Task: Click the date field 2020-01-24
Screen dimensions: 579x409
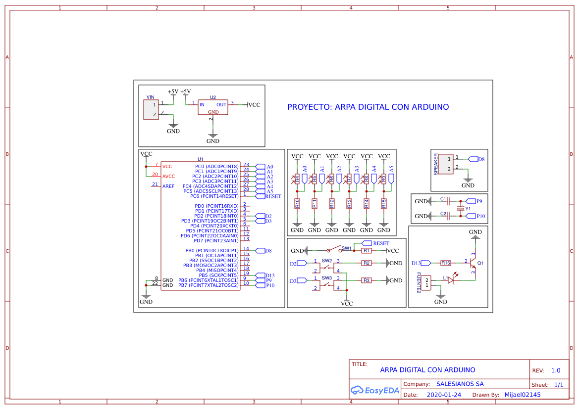Action: pyautogui.click(x=444, y=395)
